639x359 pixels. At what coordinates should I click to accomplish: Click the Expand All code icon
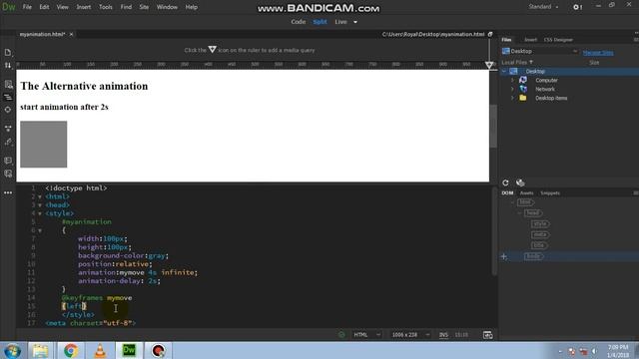click(x=8, y=129)
